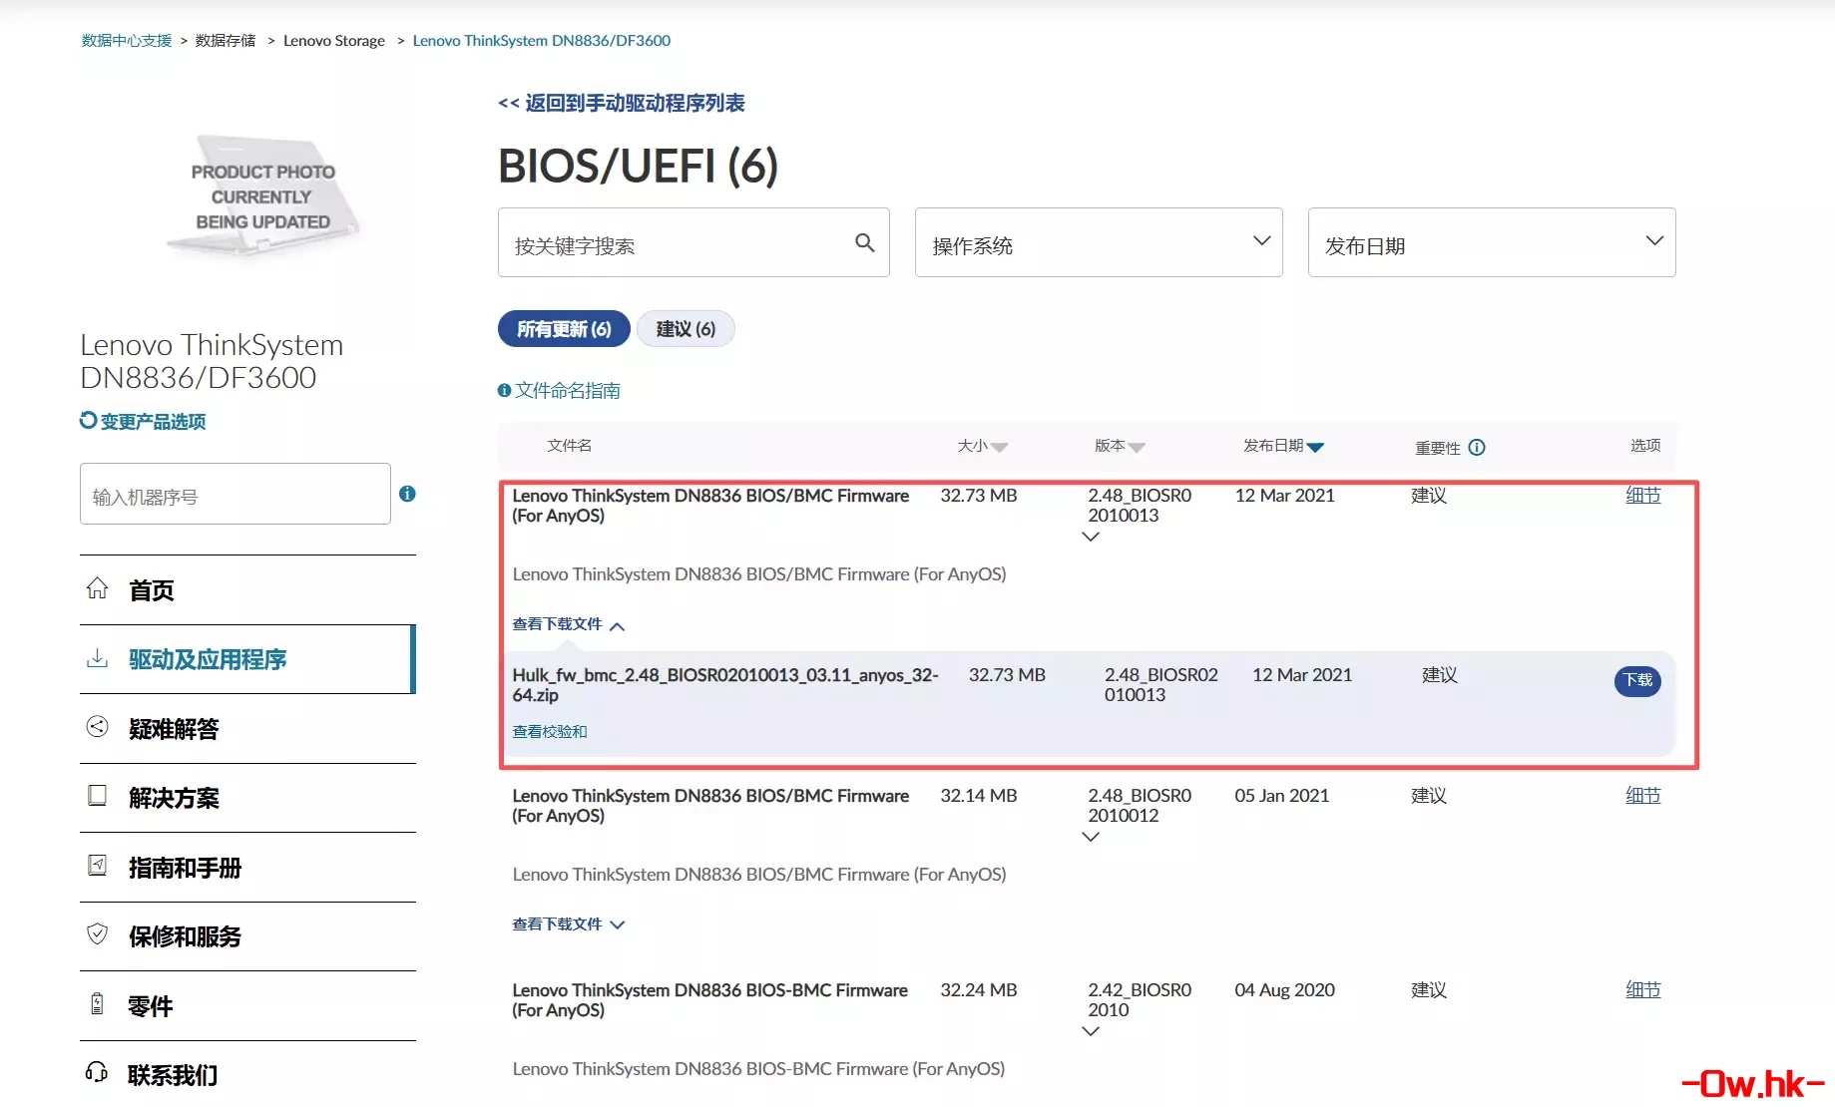1835x1107 pixels.
Task: Click the 查看校验和 link
Action: pos(550,732)
